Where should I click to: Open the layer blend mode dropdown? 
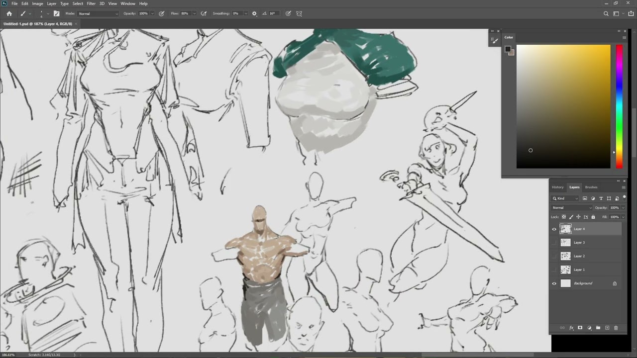click(572, 208)
